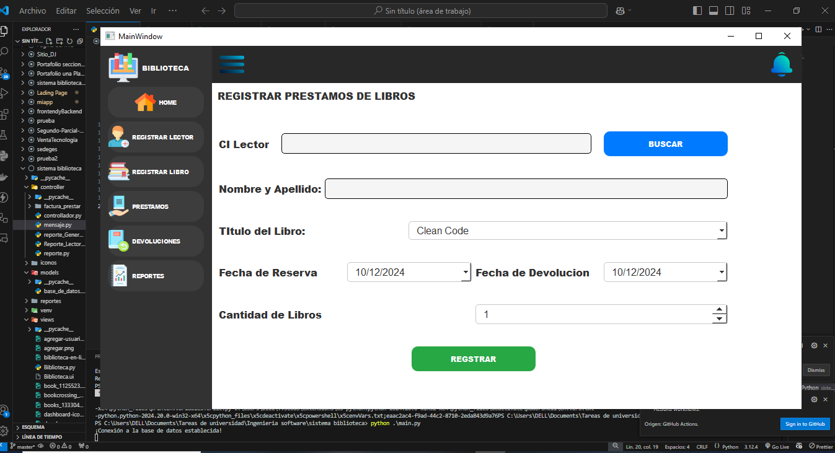Viewport: 835px width, 453px height.
Task: Navigate to DEVOLUCIONES section
Action: 156,241
